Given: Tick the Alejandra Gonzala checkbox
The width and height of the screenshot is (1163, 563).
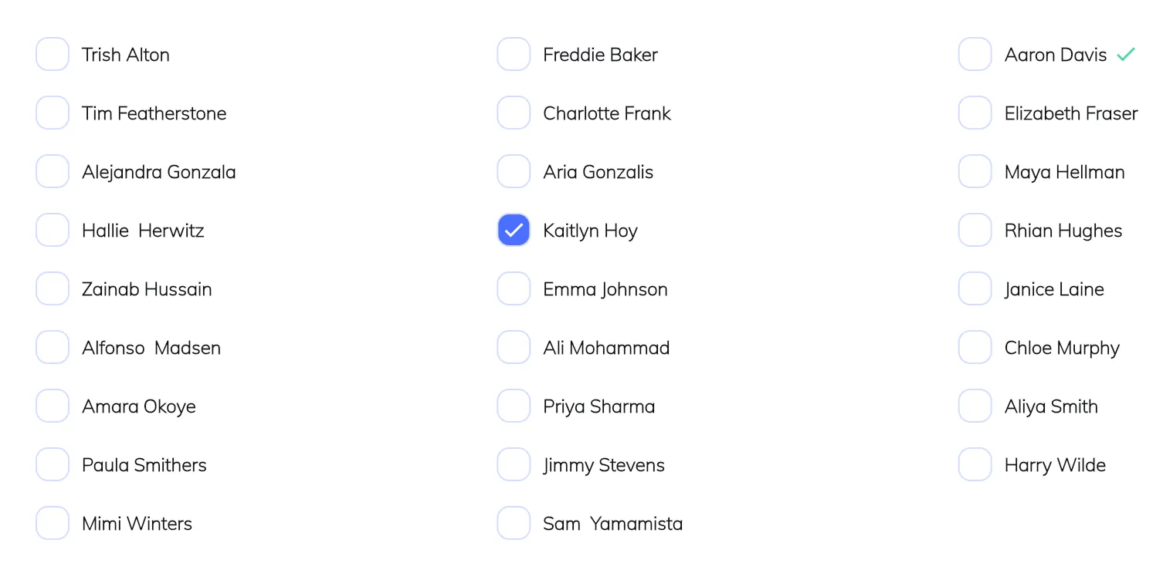Looking at the screenshot, I should click(53, 172).
